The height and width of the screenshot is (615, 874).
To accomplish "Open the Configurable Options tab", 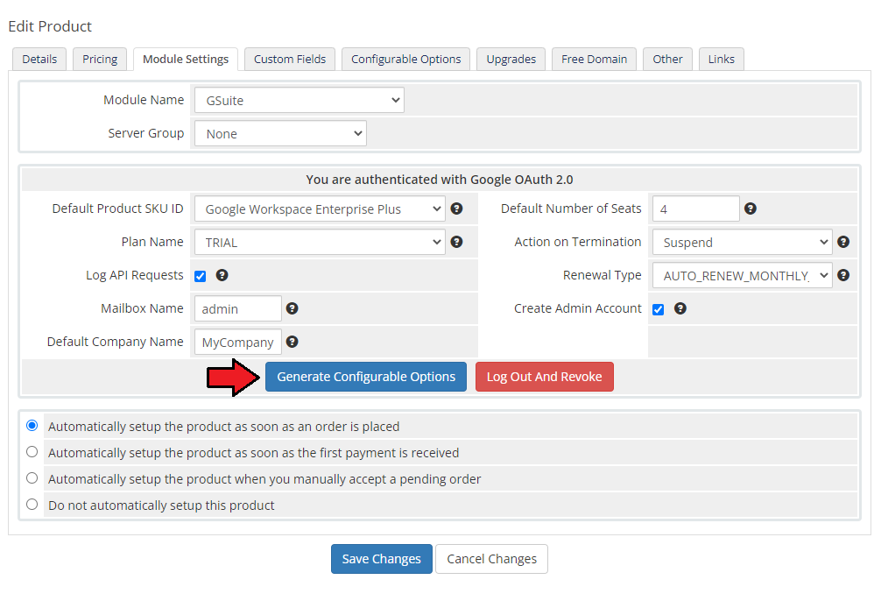I will [405, 59].
